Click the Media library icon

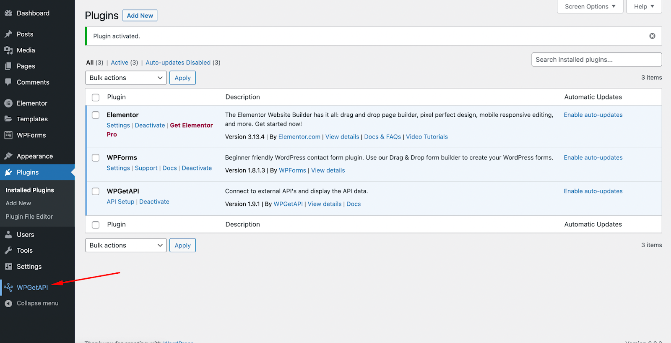tap(8, 50)
